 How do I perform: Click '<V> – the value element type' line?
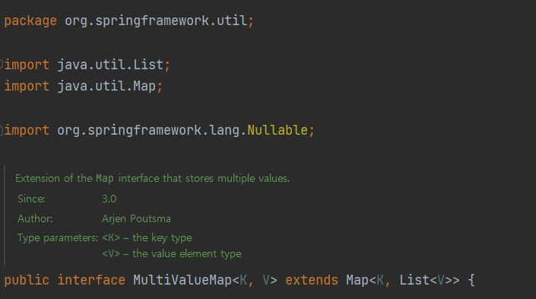pyautogui.click(x=172, y=254)
